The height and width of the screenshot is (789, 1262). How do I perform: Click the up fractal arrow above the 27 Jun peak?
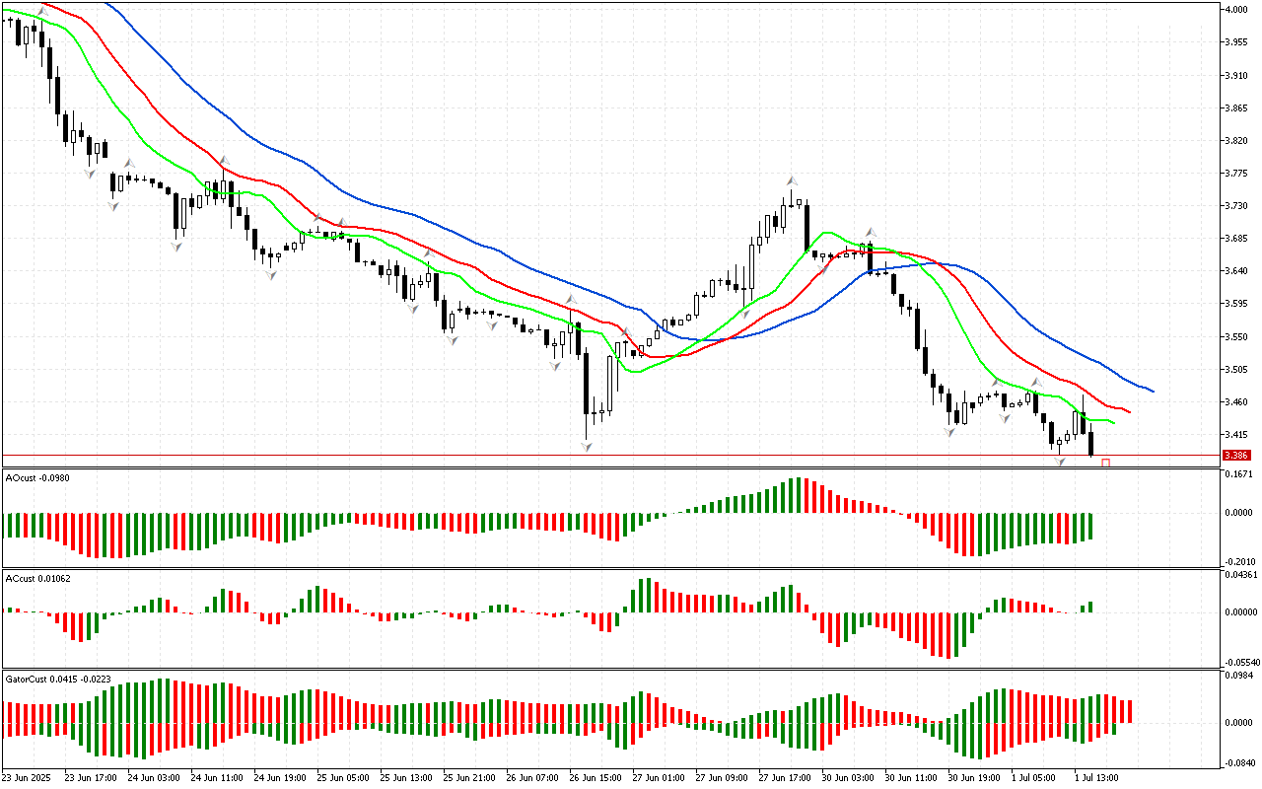pos(791,180)
